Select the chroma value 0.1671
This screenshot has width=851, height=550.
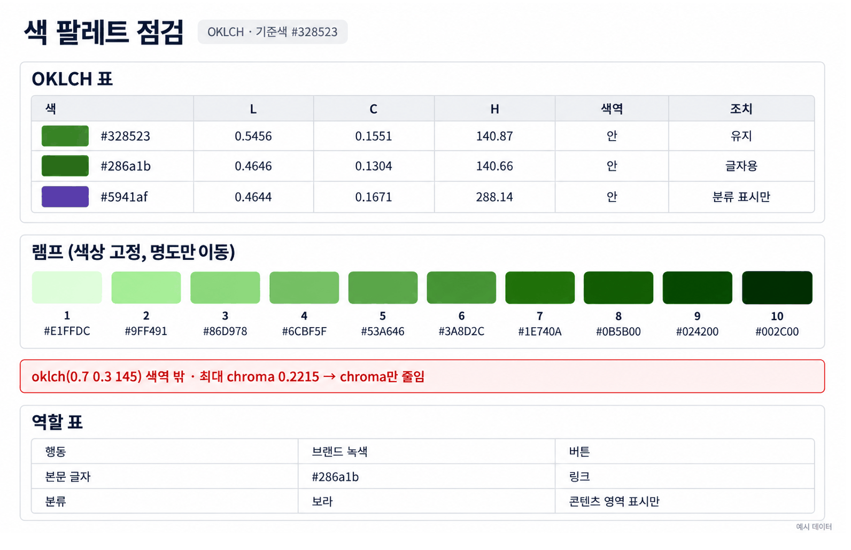(374, 197)
